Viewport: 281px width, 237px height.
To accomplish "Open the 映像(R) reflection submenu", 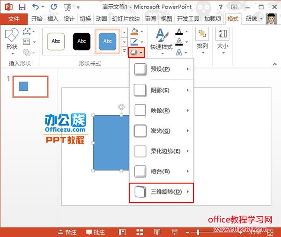I will coord(161,111).
